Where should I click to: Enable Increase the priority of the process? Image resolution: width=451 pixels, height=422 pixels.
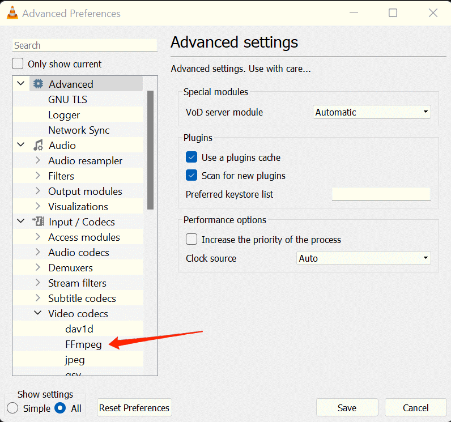(x=192, y=239)
